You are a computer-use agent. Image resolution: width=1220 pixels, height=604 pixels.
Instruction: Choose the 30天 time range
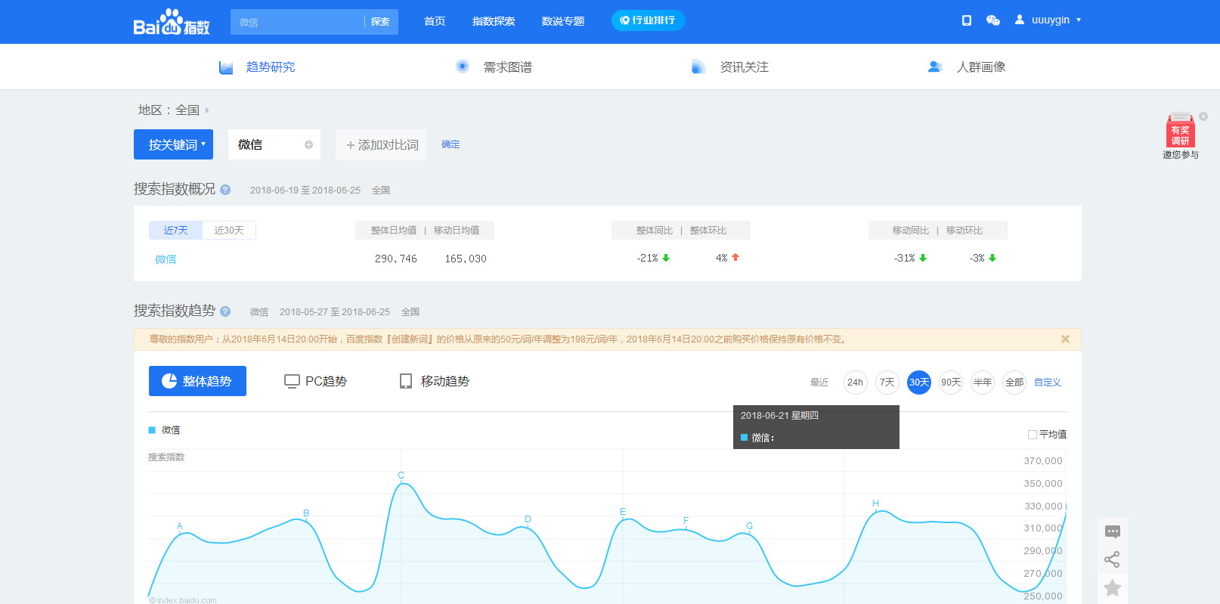click(919, 383)
